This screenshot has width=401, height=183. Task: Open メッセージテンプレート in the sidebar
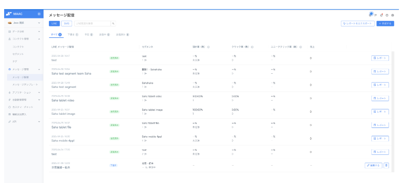click(25, 84)
